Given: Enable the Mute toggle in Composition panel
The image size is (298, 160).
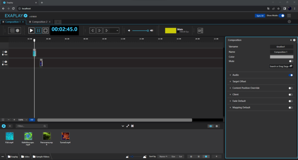Looking at the screenshot, I should [291, 61].
